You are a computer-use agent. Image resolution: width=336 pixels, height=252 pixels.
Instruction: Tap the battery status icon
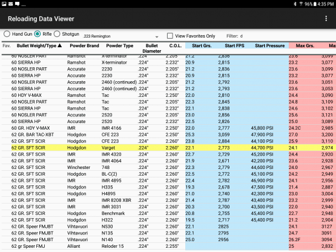[315, 4]
